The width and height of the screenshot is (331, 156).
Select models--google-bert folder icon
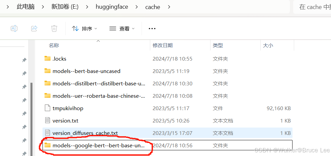coord(48,145)
